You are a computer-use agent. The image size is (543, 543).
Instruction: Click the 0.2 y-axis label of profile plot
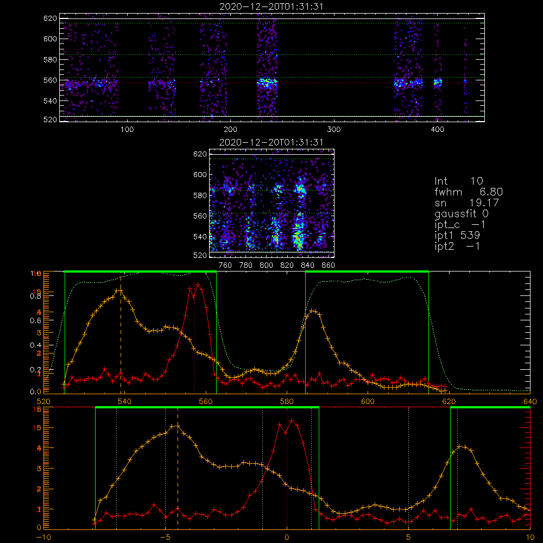[36, 369]
